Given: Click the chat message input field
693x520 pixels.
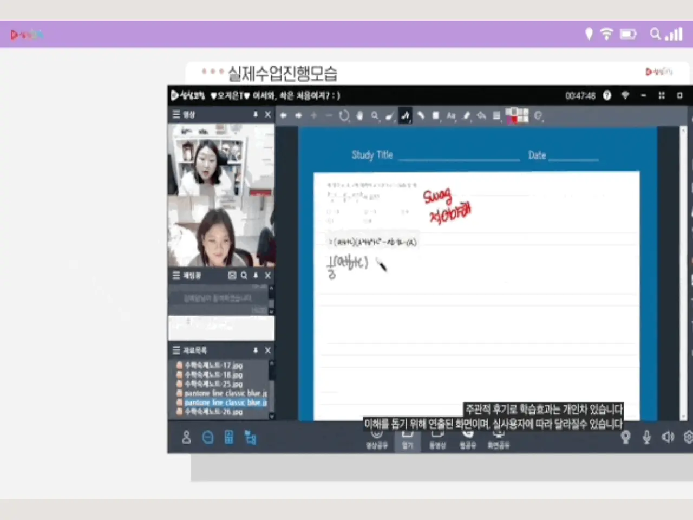Looking at the screenshot, I should point(221,328).
